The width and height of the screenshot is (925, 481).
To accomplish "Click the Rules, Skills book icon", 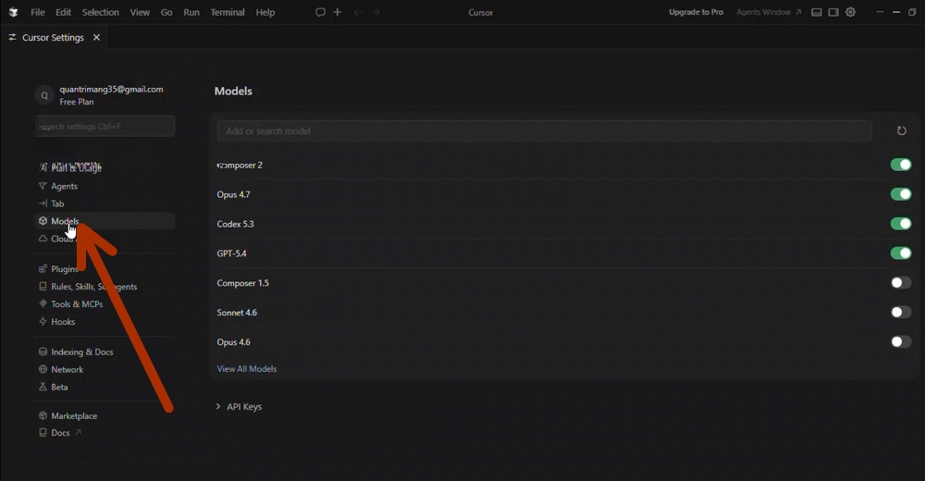I will click(43, 286).
